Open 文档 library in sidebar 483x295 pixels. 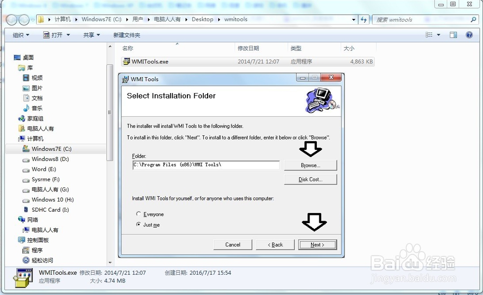(37, 98)
